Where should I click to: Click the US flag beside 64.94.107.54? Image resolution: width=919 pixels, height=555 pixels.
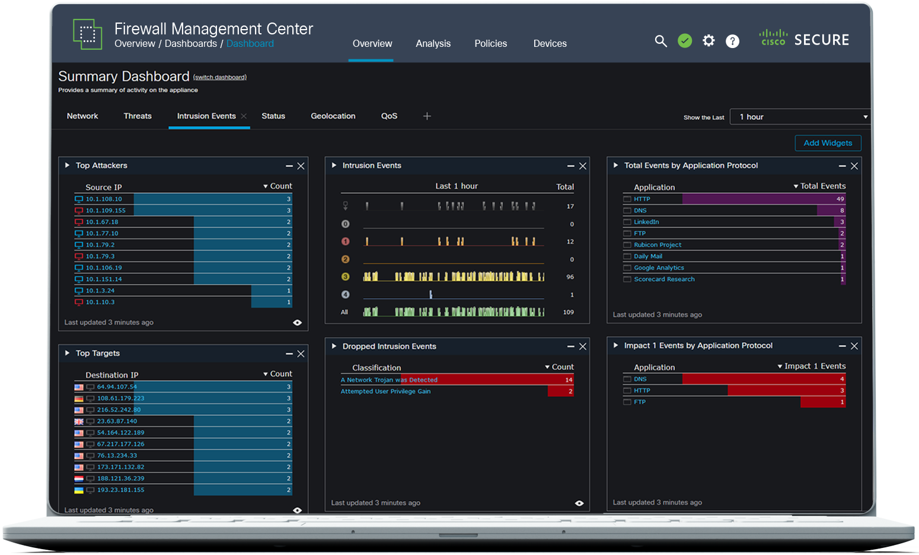pos(78,387)
